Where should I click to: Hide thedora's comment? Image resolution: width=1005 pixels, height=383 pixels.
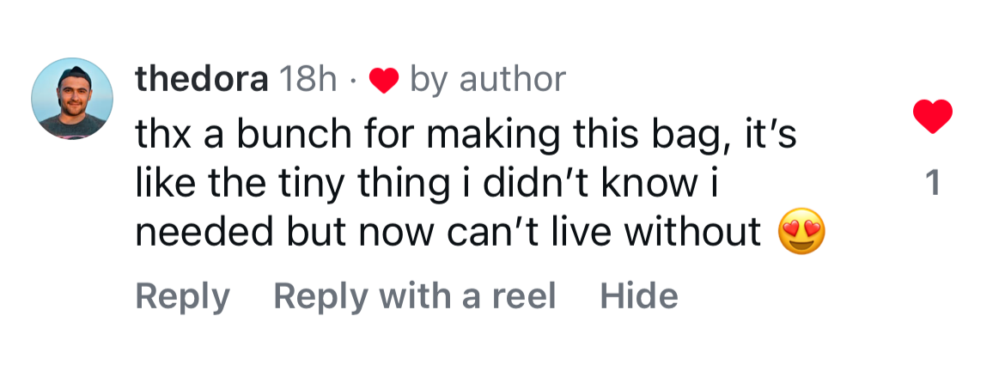pos(638,297)
